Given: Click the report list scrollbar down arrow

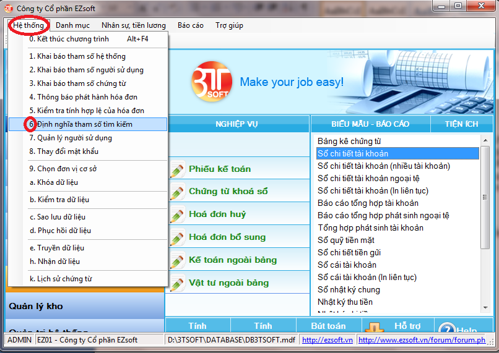Looking at the screenshot, I should [x=485, y=307].
